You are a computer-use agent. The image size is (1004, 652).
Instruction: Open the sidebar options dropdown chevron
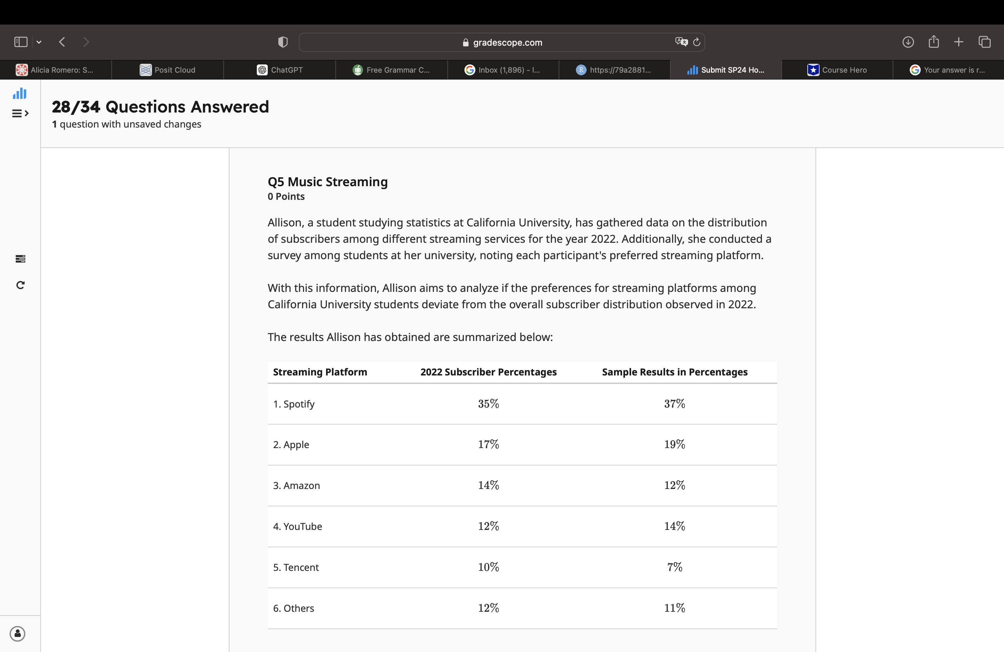tap(39, 42)
